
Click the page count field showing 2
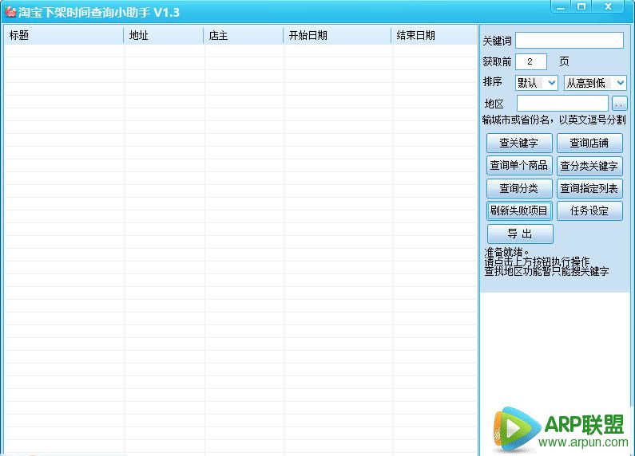[531, 62]
